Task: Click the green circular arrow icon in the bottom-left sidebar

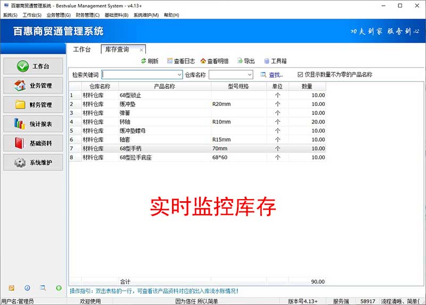Action: tap(59, 288)
